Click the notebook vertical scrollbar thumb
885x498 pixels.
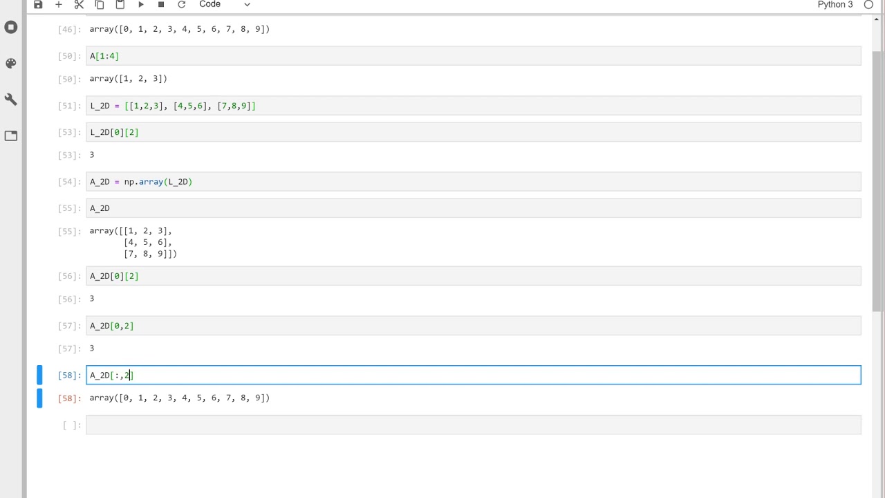click(x=877, y=180)
